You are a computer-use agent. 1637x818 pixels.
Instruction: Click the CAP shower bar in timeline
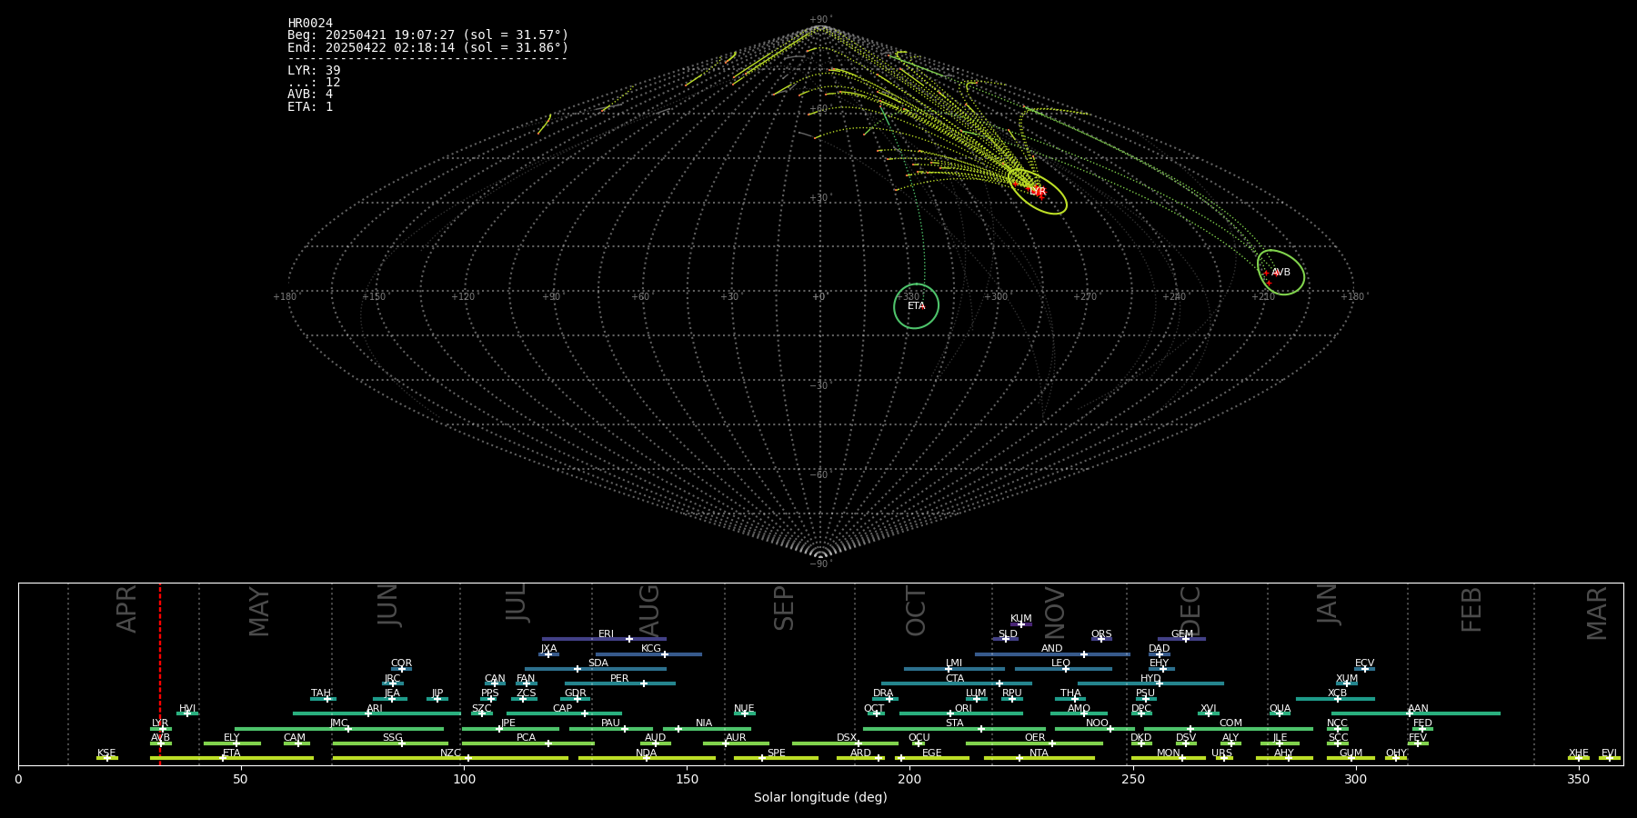564,713
